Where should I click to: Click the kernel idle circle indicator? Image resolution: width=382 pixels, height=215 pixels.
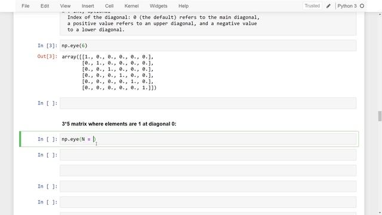(x=362, y=6)
